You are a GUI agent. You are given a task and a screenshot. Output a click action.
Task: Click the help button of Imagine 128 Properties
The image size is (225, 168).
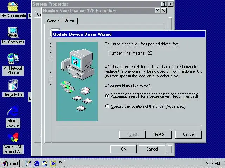[x=157, y=11]
